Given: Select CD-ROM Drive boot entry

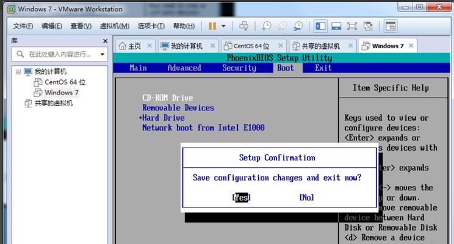Looking at the screenshot, I should [168, 98].
